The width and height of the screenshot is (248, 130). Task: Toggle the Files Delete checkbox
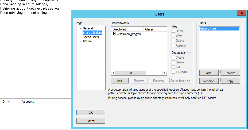pyautogui.click(x=173, y=41)
